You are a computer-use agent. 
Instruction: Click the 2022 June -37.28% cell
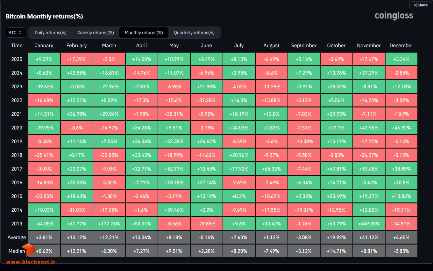[x=206, y=100]
